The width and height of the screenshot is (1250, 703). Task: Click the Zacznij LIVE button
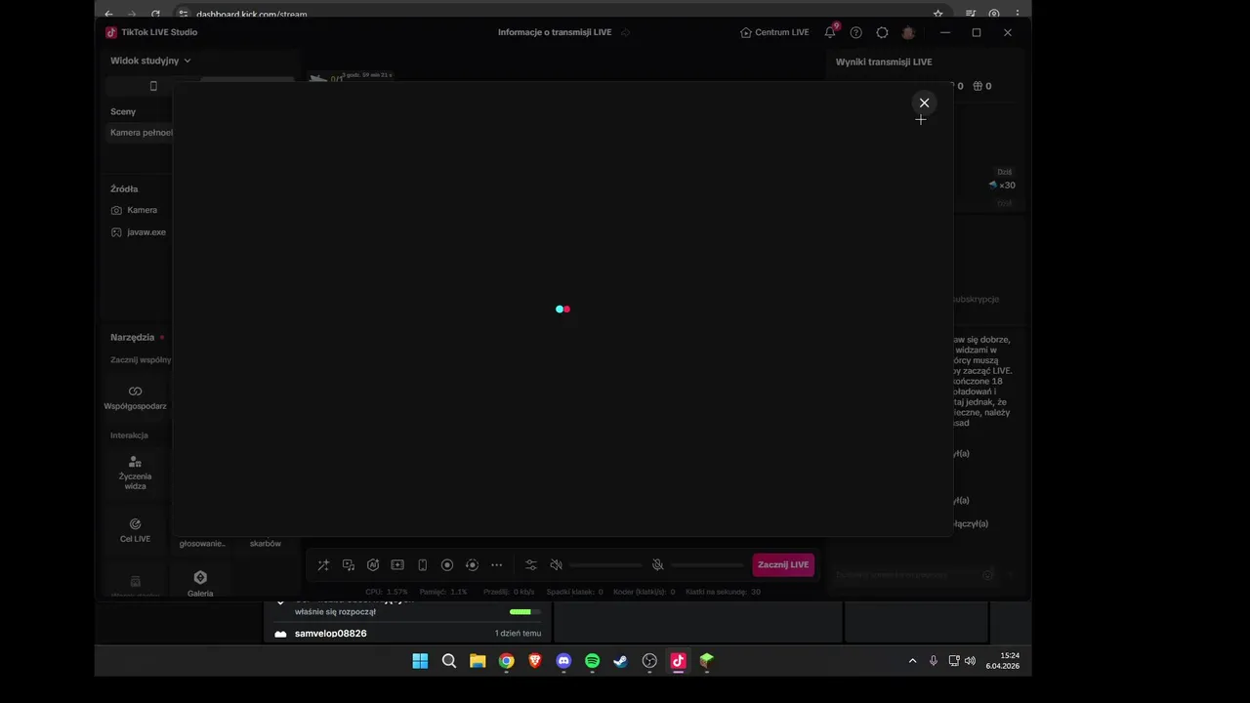pyautogui.click(x=783, y=564)
